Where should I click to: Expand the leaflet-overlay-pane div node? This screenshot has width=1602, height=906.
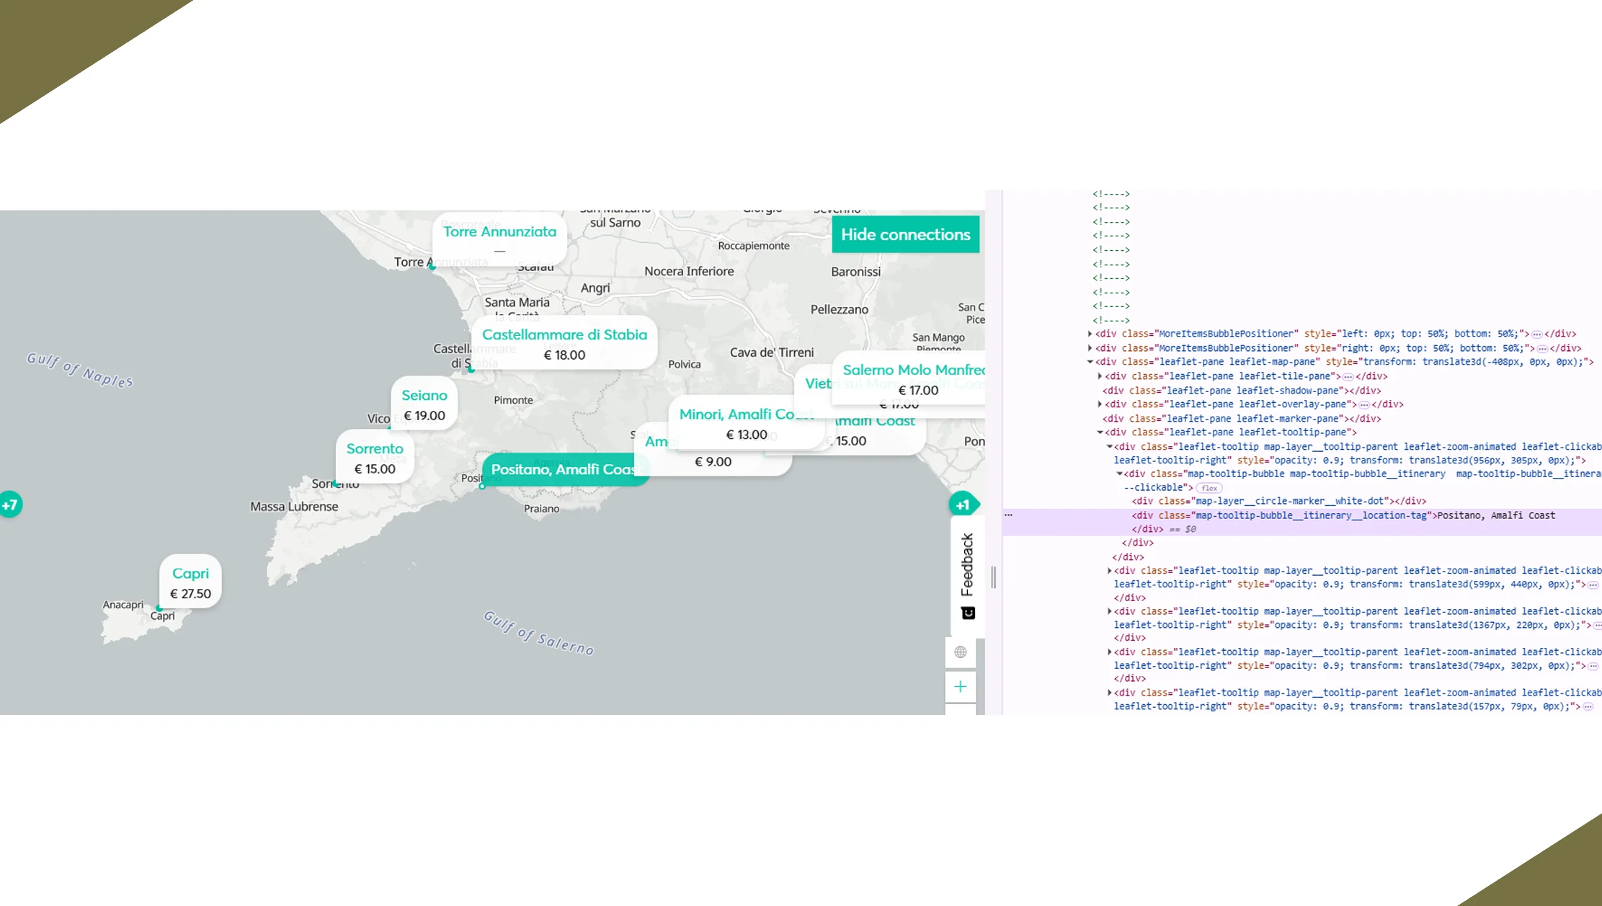[1100, 404]
